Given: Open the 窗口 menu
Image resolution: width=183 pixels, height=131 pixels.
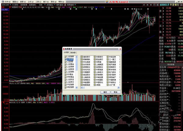Looking at the screenshot, I should click(46, 2).
